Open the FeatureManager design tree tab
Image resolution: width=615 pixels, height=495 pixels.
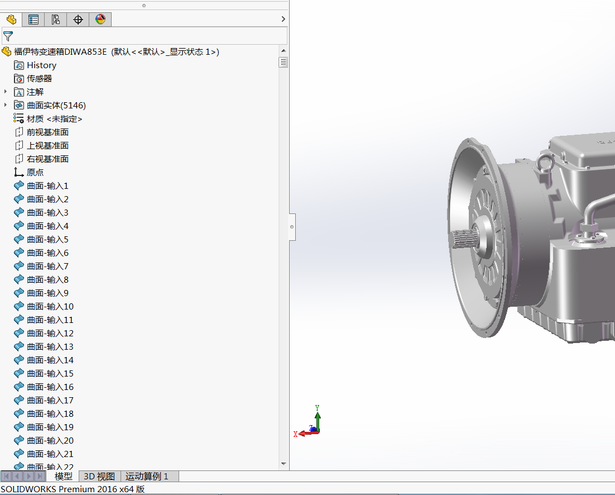pos(11,19)
